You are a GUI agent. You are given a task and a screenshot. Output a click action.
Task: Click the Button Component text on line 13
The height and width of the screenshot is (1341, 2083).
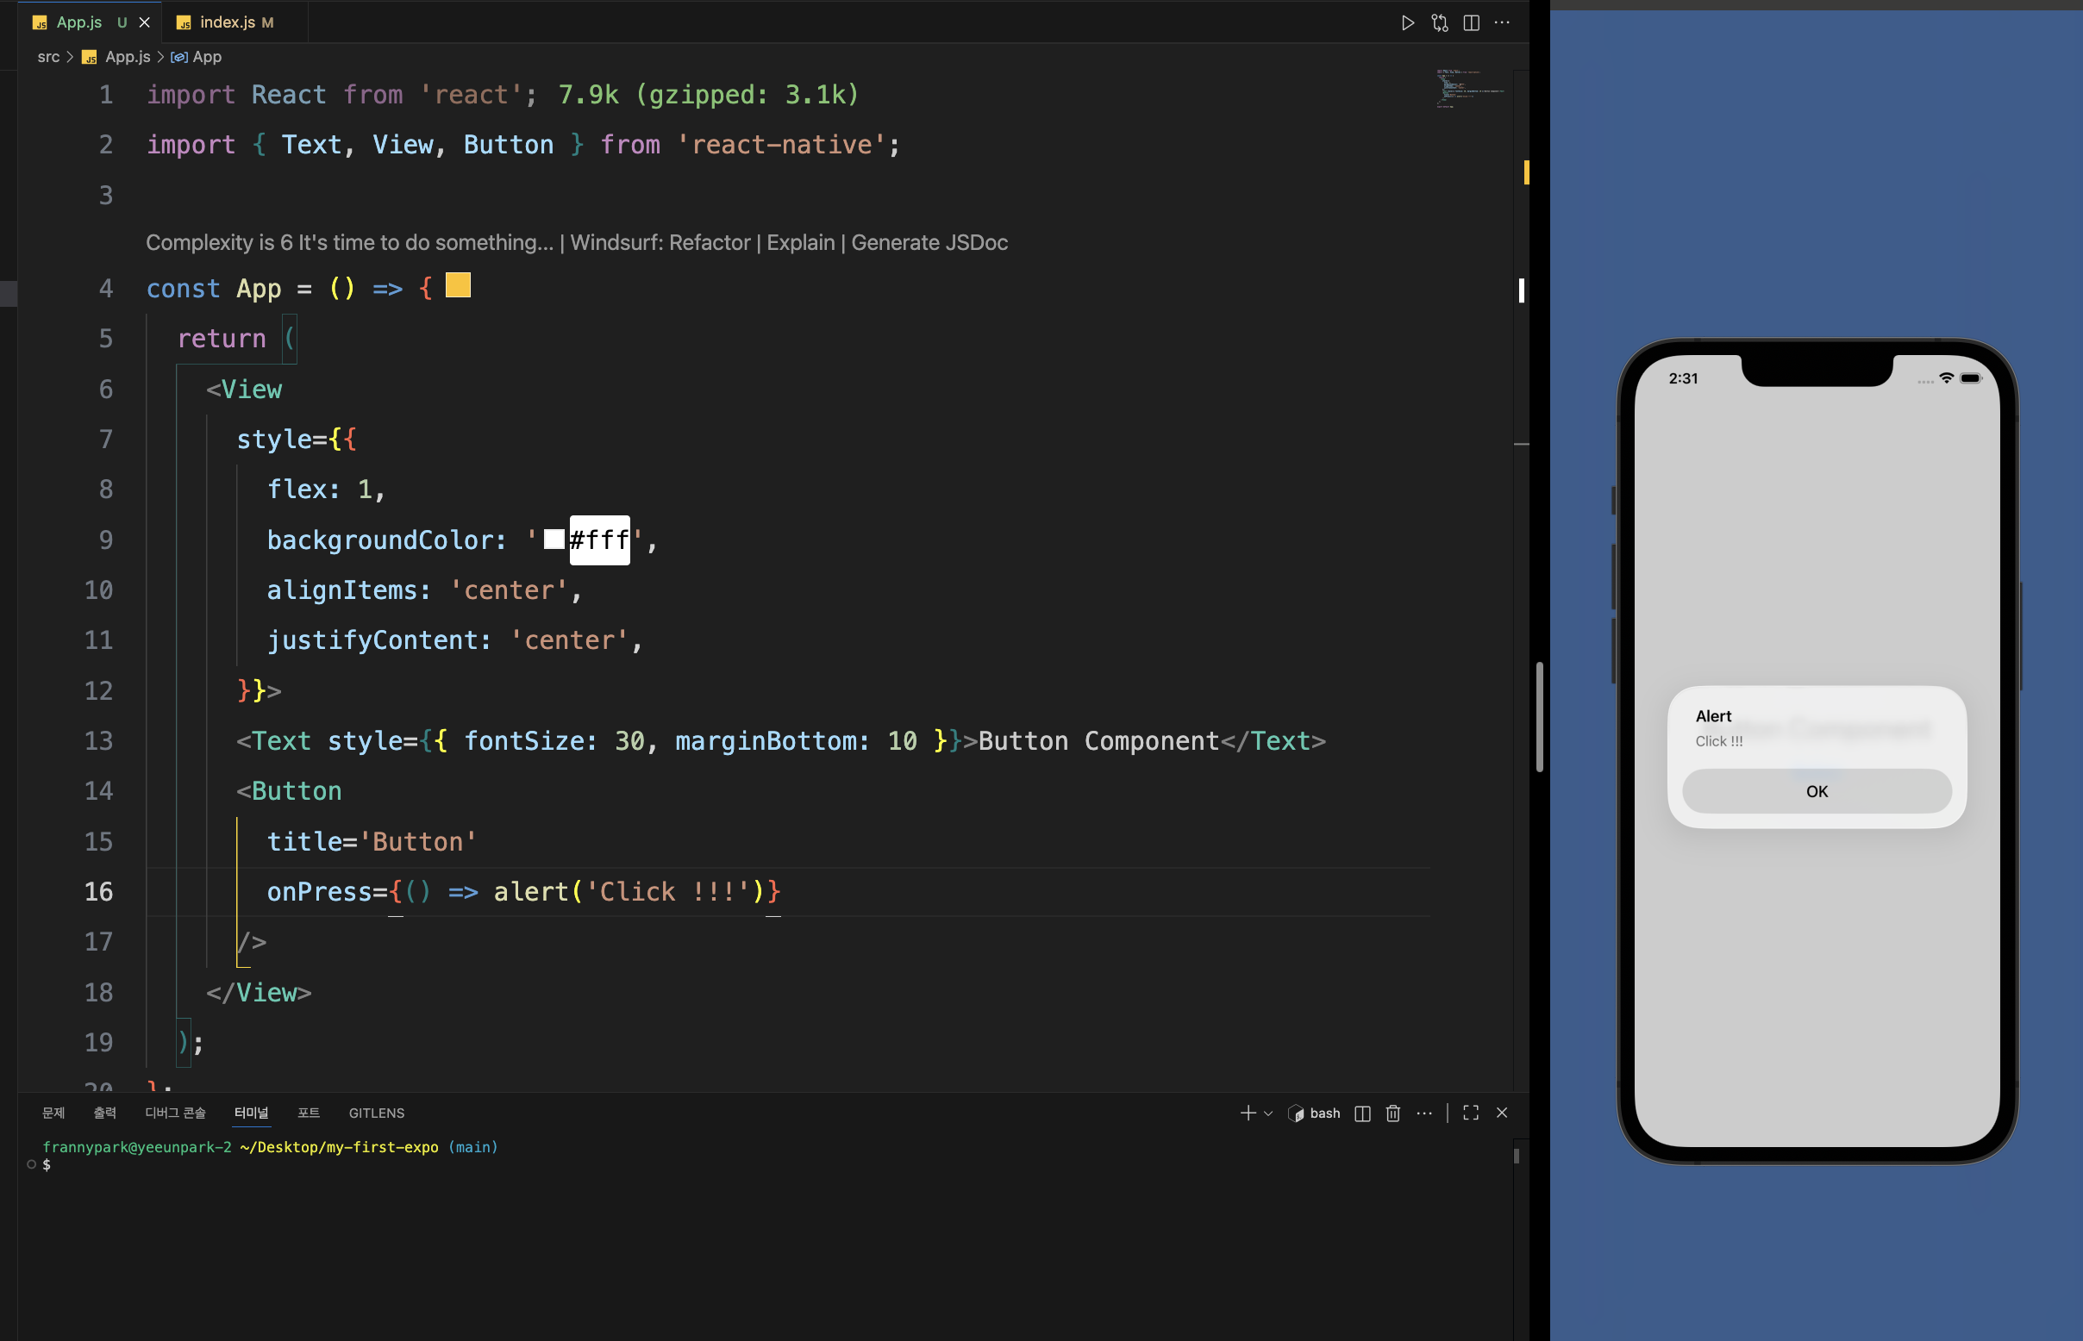click(1098, 740)
